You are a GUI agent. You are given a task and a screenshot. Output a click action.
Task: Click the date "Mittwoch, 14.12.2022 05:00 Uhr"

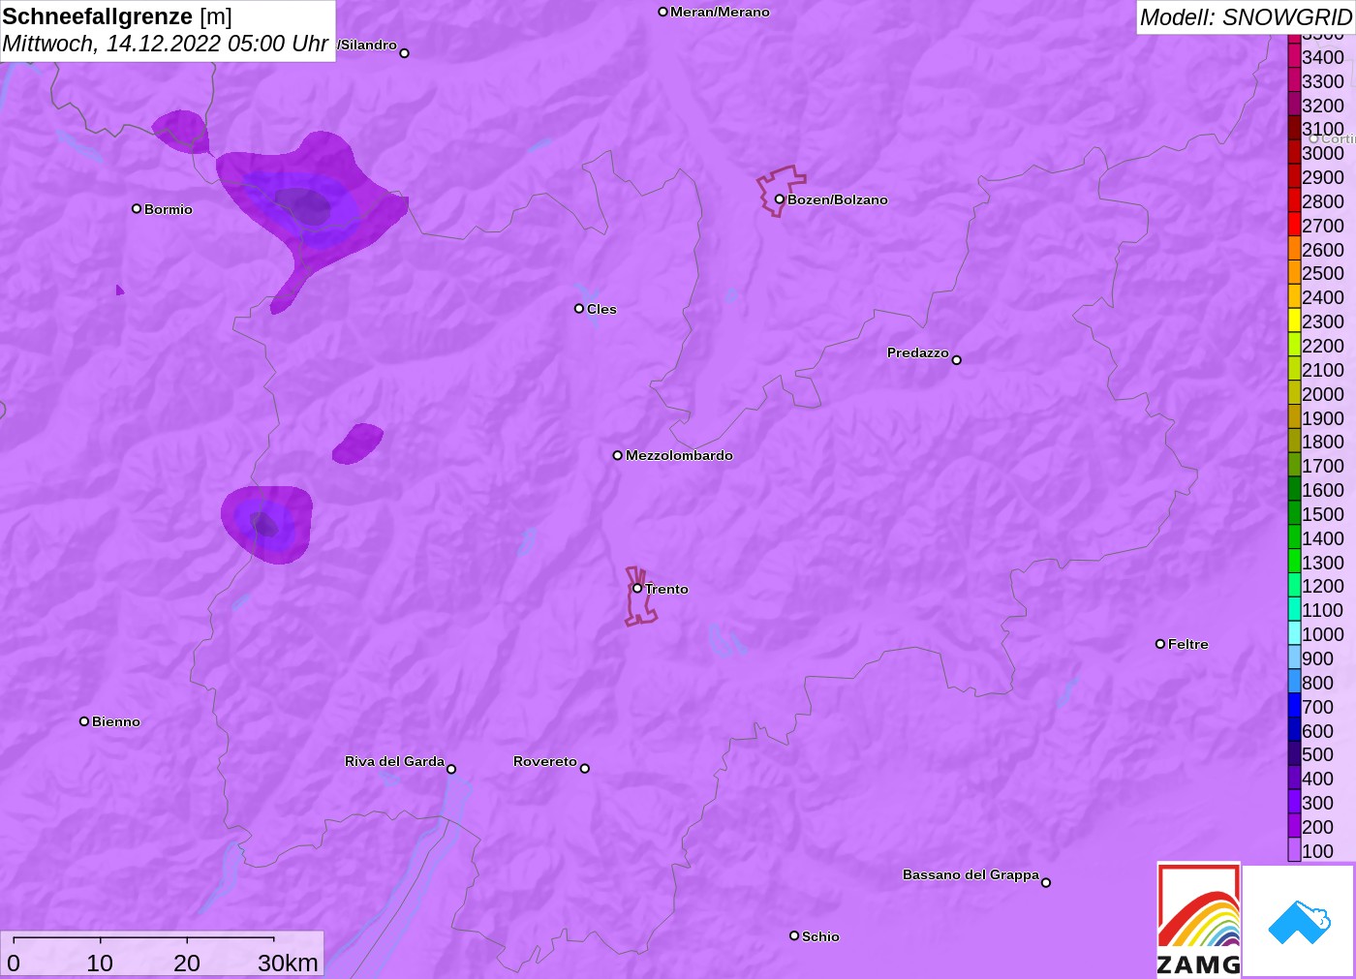(x=166, y=44)
